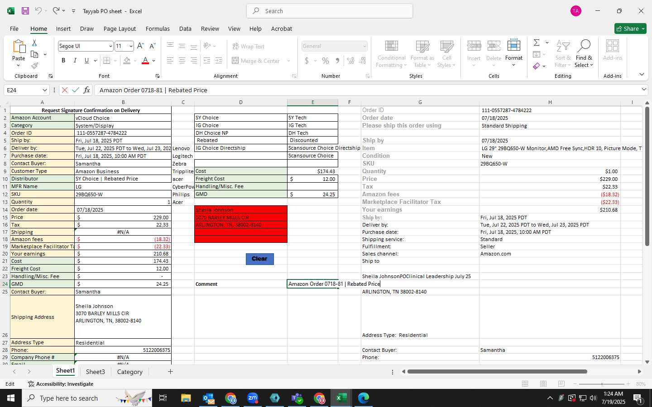The width and height of the screenshot is (652, 407).
Task: Switch to the Data ribbon tab
Action: coord(185,28)
